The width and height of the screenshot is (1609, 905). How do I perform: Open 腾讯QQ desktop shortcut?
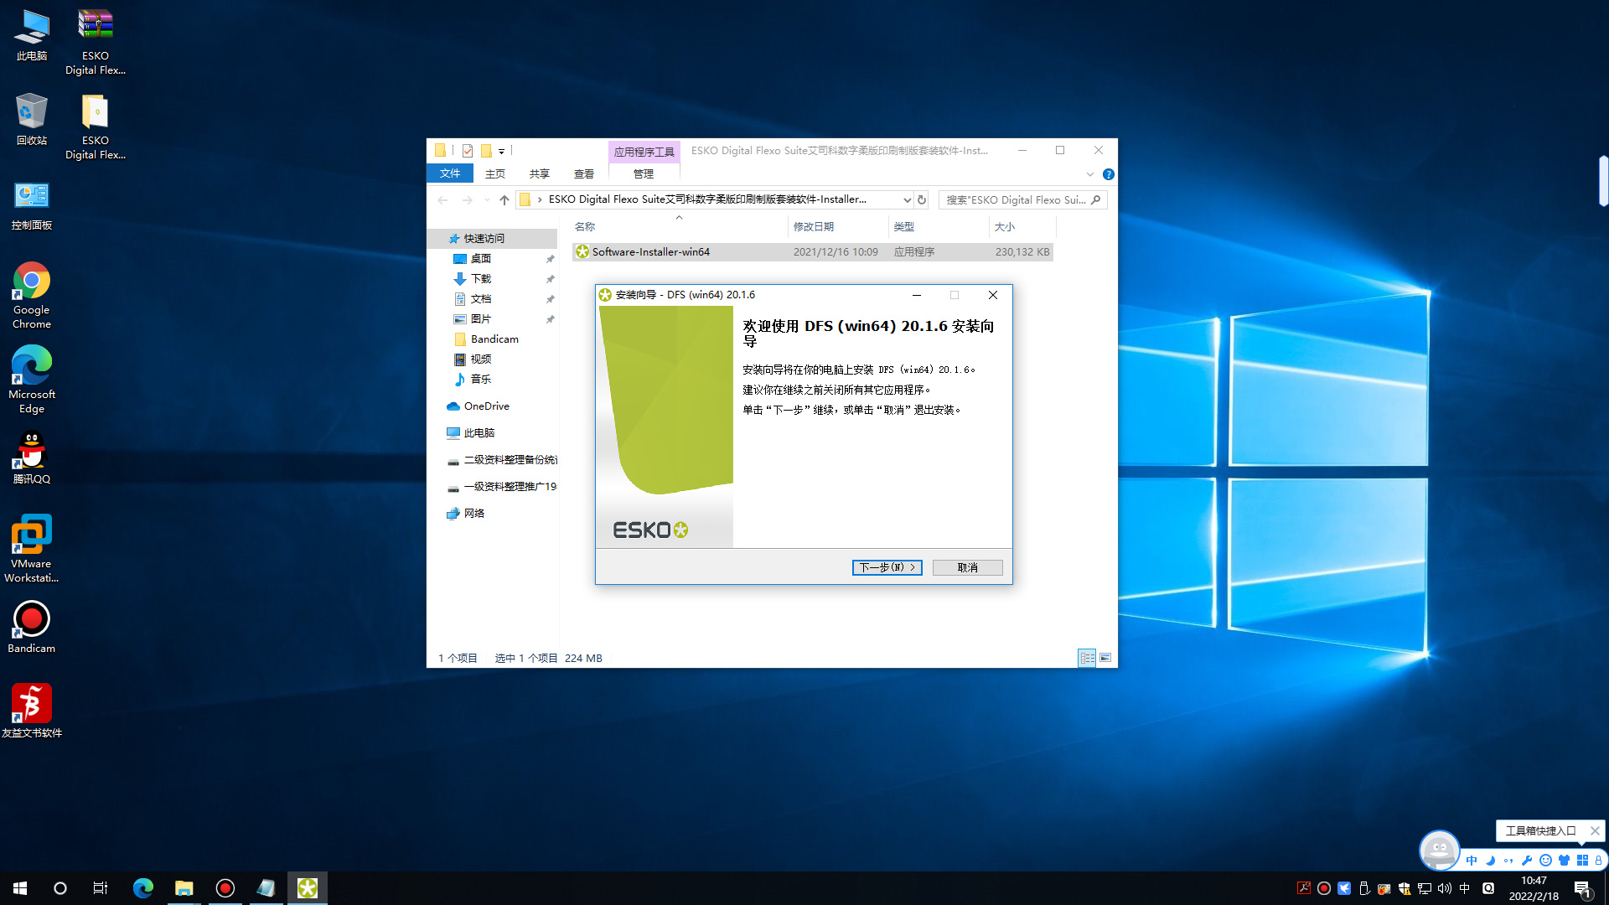[x=32, y=458]
